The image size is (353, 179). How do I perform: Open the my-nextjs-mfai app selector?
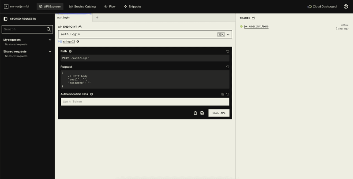click(17, 7)
